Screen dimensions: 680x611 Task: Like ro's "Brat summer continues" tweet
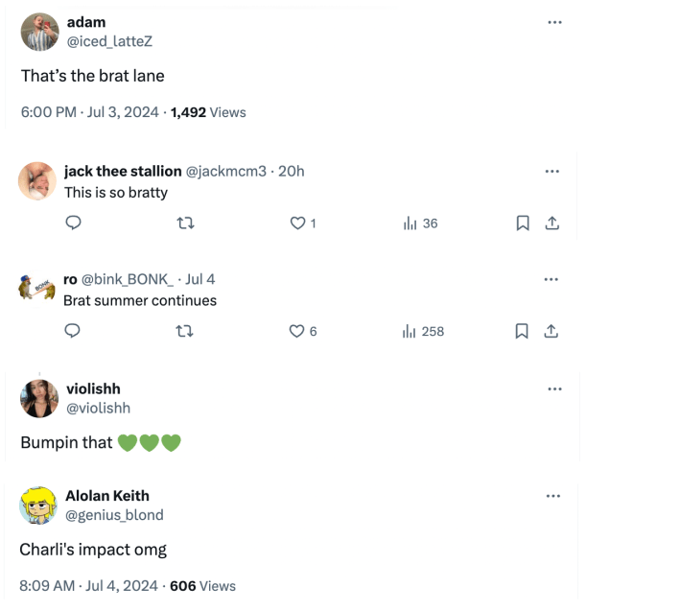coord(297,331)
